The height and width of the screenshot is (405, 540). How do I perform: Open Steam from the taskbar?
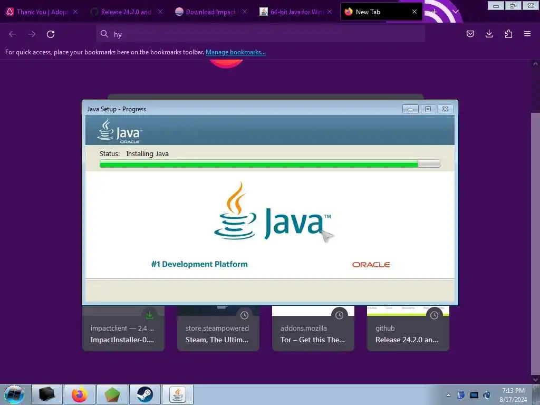pos(145,394)
